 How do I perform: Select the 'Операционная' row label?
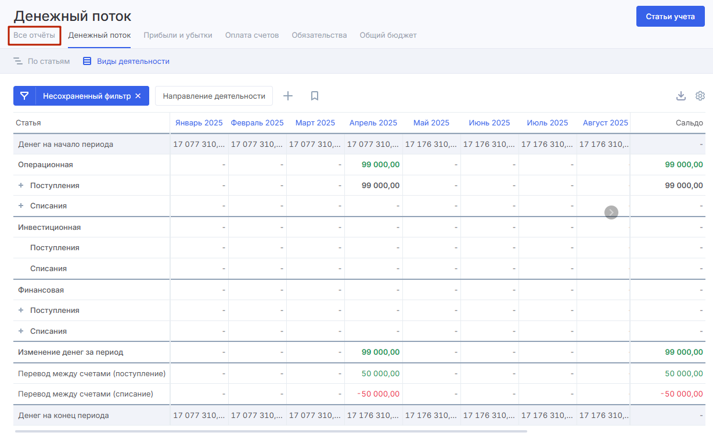pos(45,165)
